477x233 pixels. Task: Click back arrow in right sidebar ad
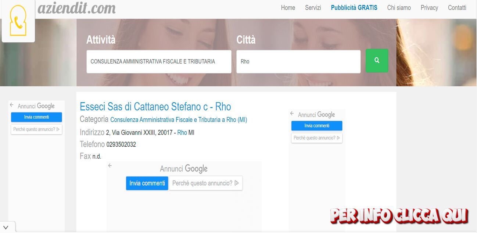click(x=292, y=114)
